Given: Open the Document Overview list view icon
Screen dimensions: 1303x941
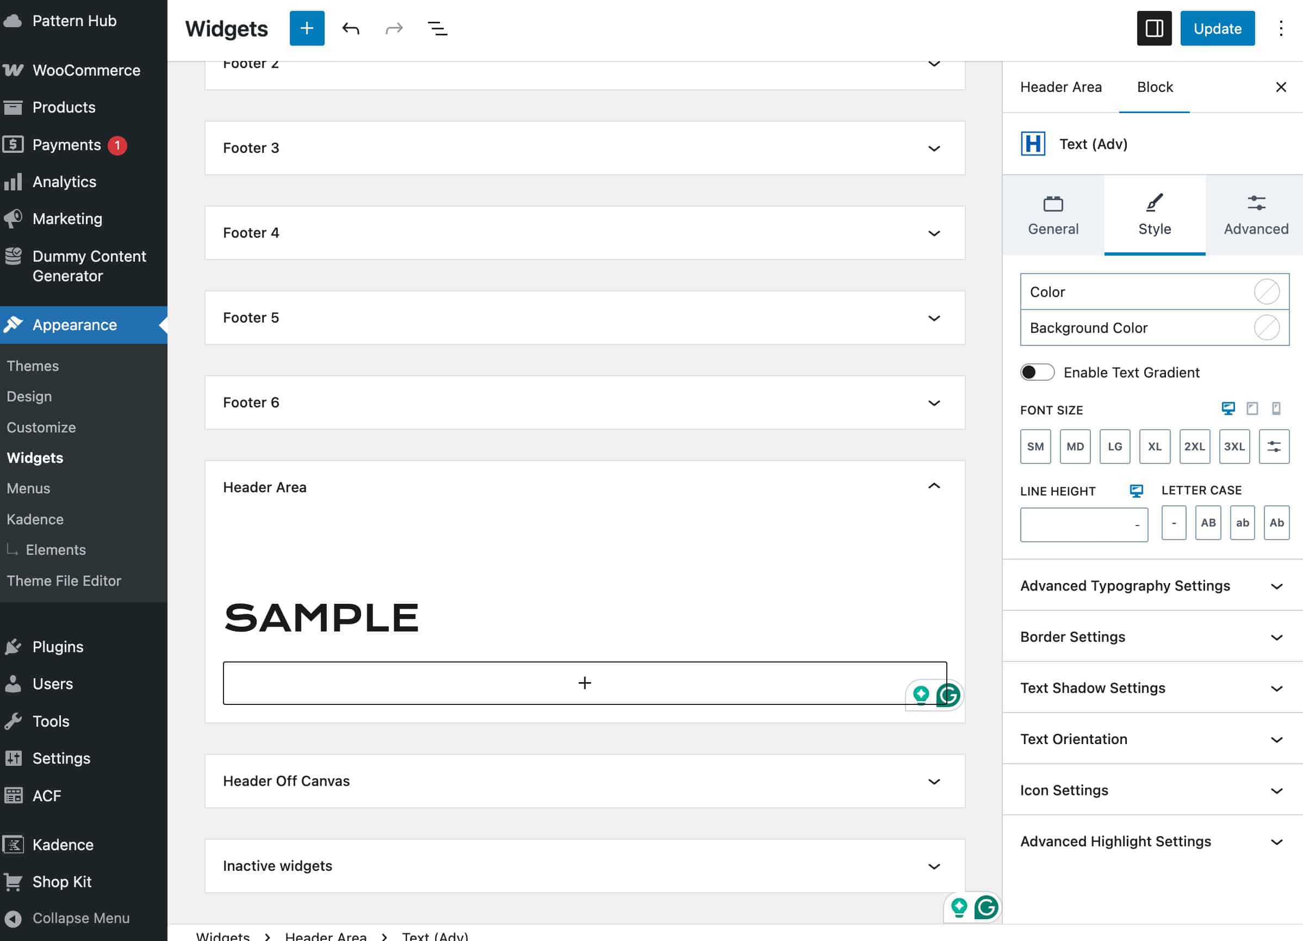Looking at the screenshot, I should pyautogui.click(x=437, y=28).
